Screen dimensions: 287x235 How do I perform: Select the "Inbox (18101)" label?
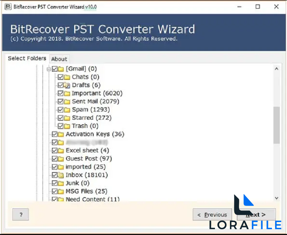click(87, 175)
